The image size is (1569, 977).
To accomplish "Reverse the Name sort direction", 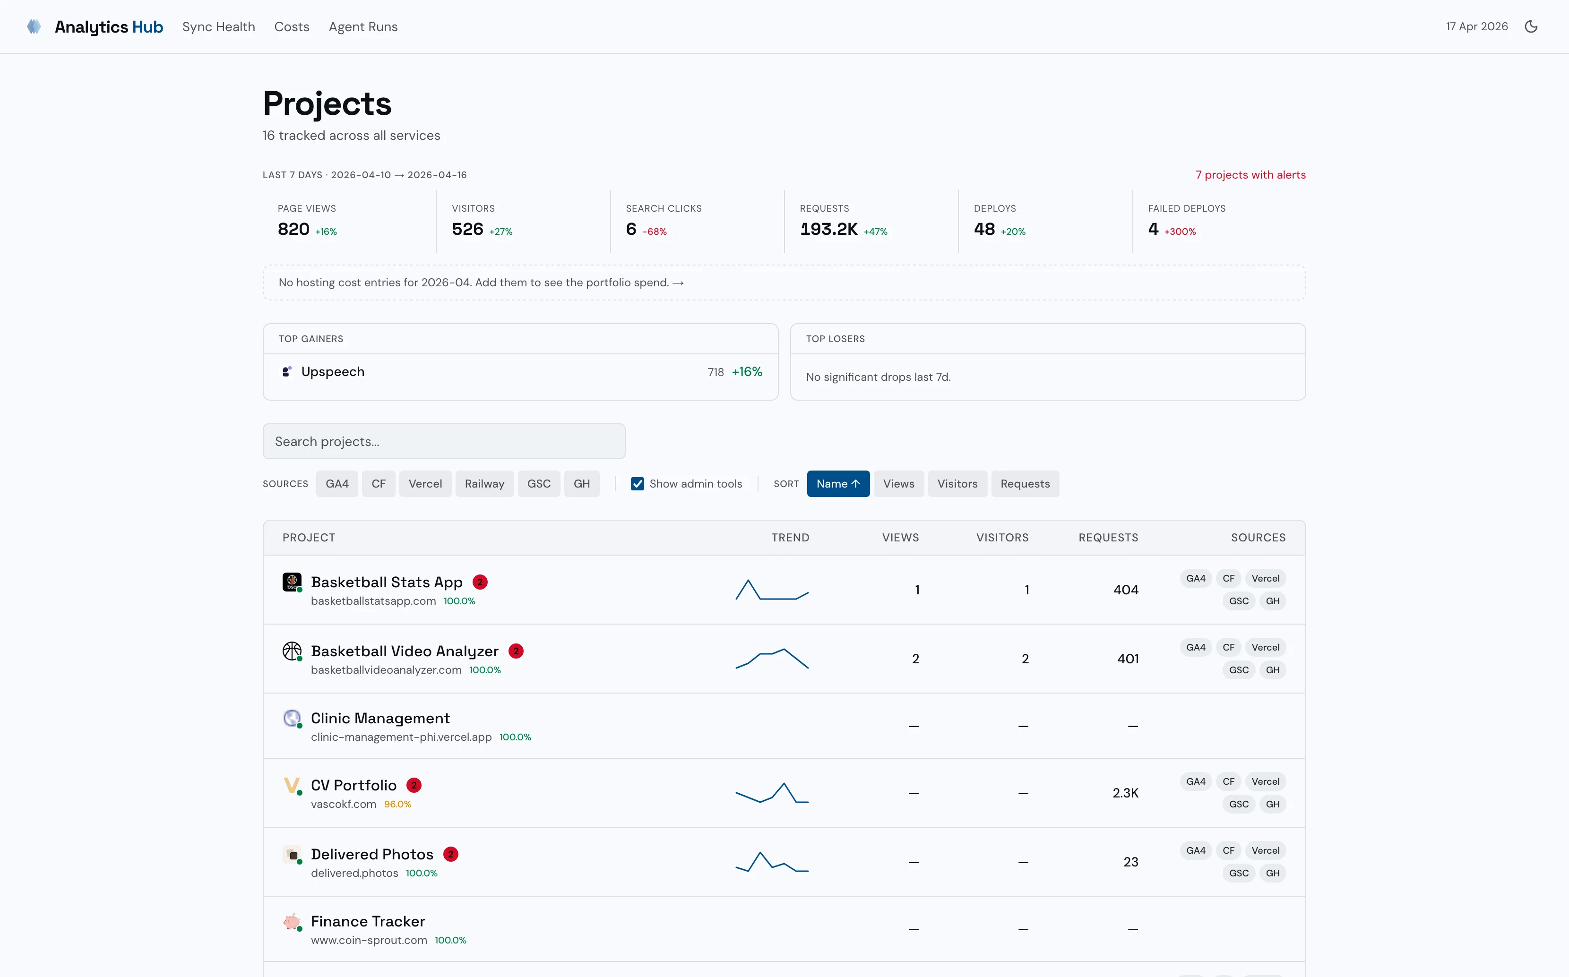I will [837, 483].
